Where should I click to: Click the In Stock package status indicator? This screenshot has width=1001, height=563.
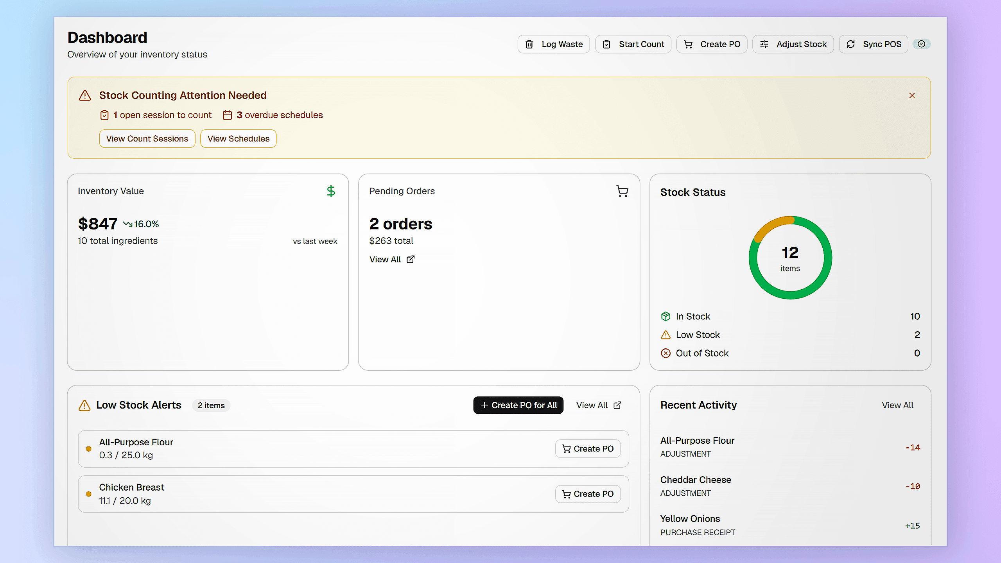tap(666, 316)
